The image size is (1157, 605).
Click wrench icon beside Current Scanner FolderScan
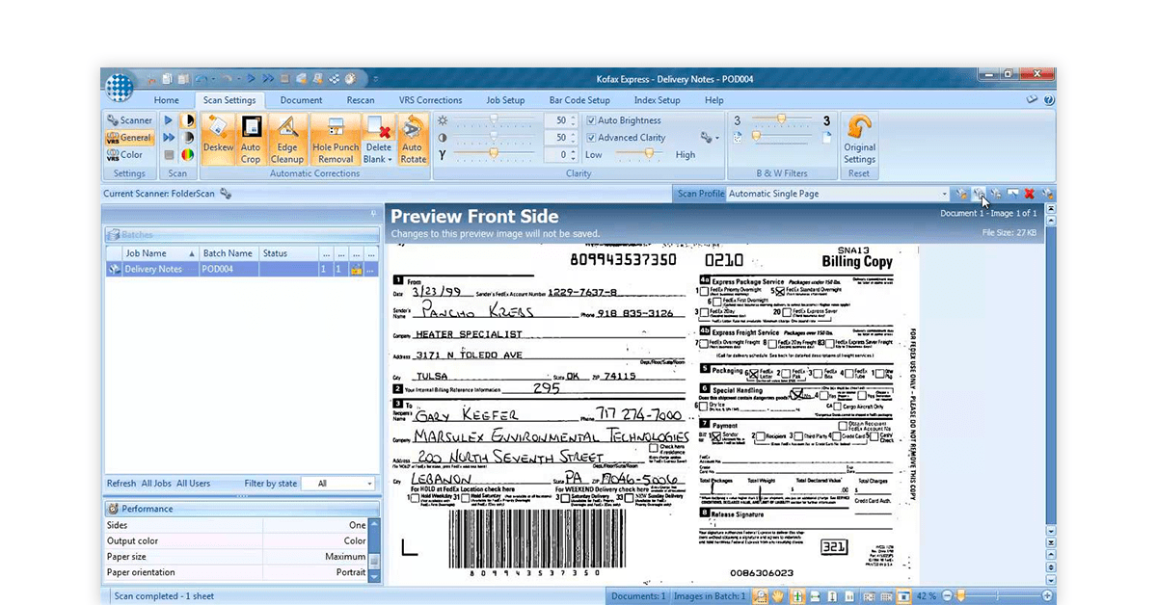point(226,194)
